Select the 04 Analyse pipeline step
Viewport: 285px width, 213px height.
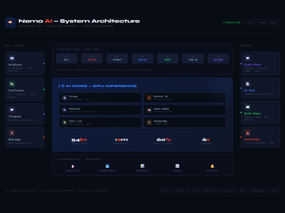pyautogui.click(x=142, y=58)
